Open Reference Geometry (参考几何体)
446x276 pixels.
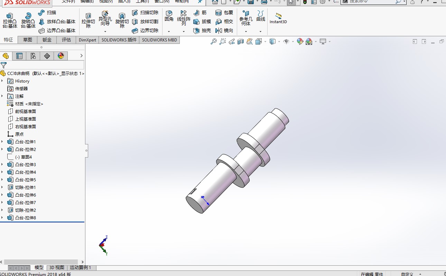246,18
